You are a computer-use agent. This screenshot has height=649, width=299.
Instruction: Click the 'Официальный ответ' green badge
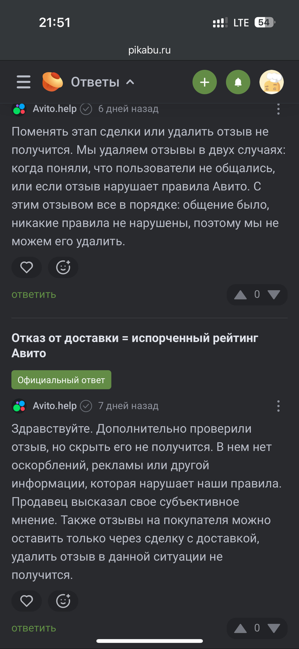[x=61, y=380]
